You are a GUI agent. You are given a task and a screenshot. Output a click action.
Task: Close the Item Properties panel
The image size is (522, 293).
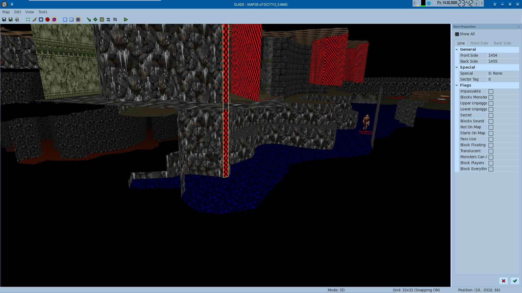coord(518,27)
